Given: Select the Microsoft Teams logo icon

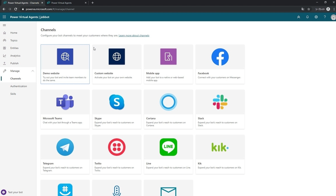Looking at the screenshot, I should (65, 102).
